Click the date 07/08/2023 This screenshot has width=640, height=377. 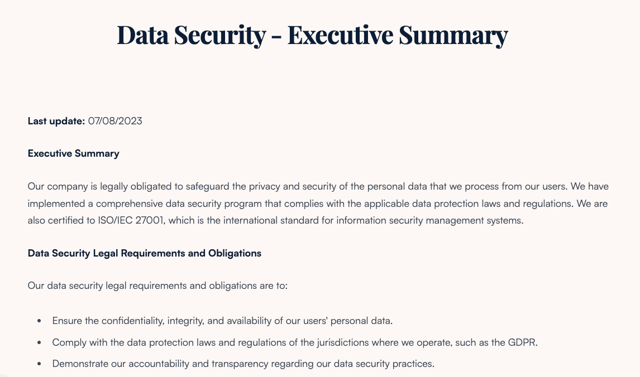point(115,120)
